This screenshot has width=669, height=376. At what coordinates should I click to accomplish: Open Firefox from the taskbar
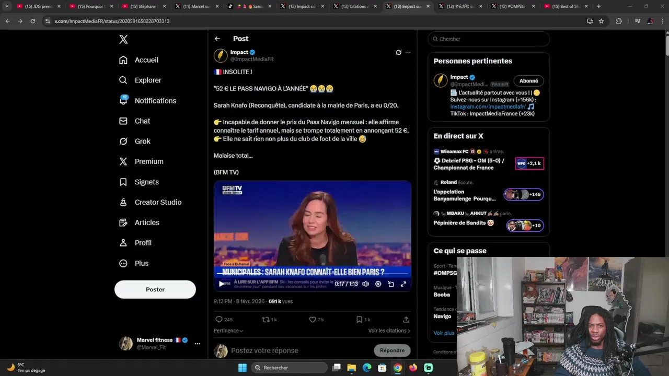pyautogui.click(x=413, y=368)
